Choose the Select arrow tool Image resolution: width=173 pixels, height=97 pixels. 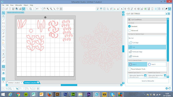tap(4, 13)
